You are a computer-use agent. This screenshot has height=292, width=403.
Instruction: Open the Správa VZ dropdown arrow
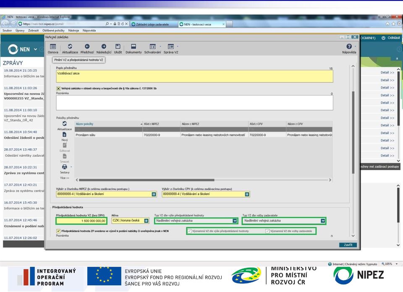(177, 47)
